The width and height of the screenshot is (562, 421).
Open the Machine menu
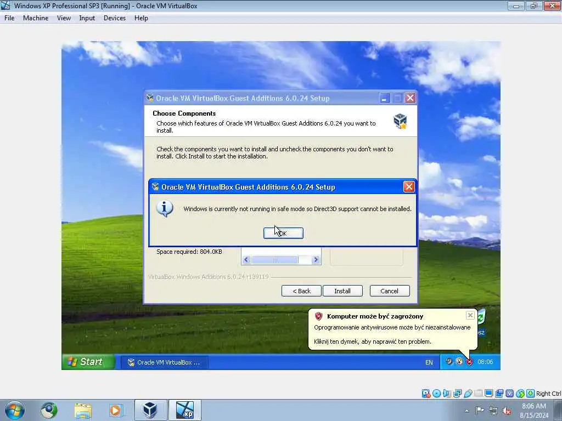click(36, 18)
